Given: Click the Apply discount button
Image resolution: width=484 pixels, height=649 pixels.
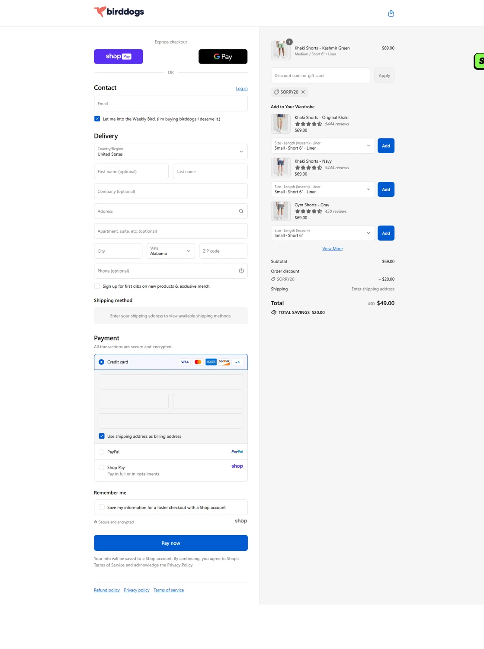Looking at the screenshot, I should pos(384,76).
